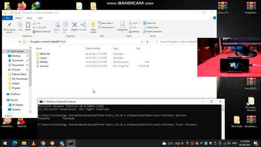Click the History ribbon command

tap(134, 31)
